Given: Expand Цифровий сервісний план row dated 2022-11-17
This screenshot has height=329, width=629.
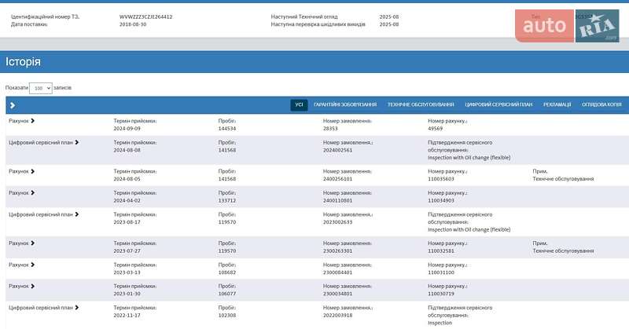Looking at the screenshot, I should click(x=44, y=307).
